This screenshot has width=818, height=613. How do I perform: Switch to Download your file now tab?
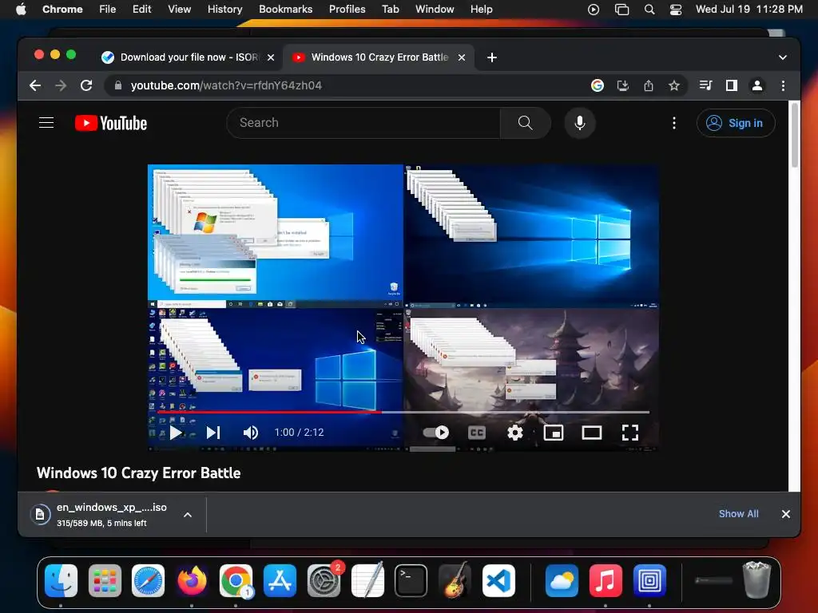[x=189, y=57]
